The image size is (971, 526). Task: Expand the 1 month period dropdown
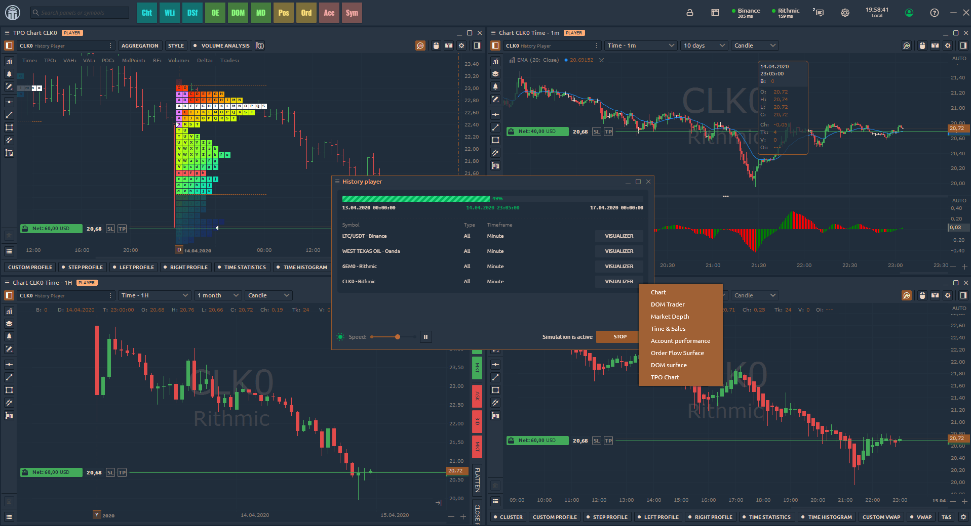tap(218, 296)
